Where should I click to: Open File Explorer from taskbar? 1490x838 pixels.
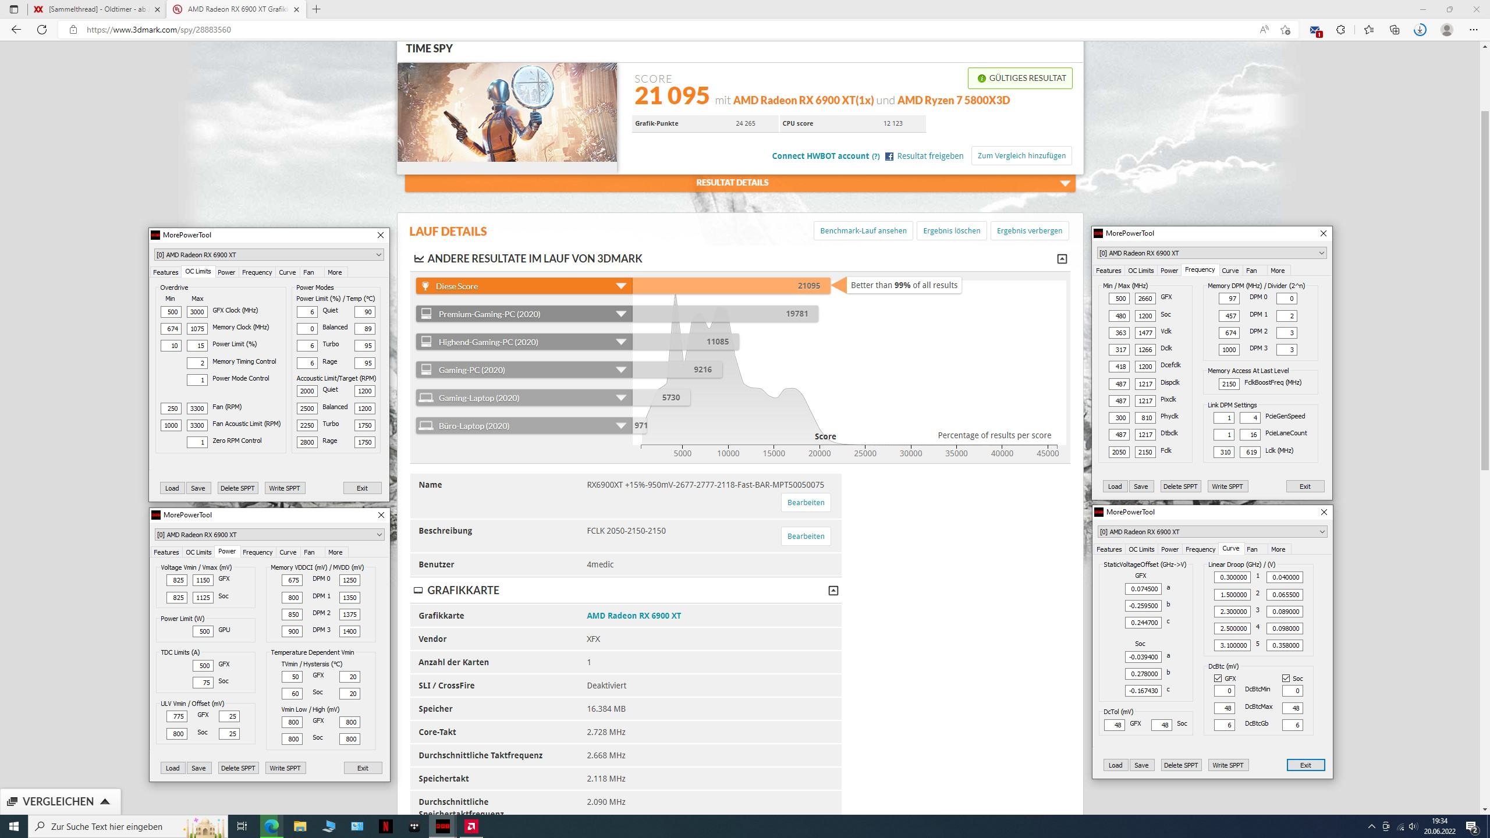click(x=300, y=826)
